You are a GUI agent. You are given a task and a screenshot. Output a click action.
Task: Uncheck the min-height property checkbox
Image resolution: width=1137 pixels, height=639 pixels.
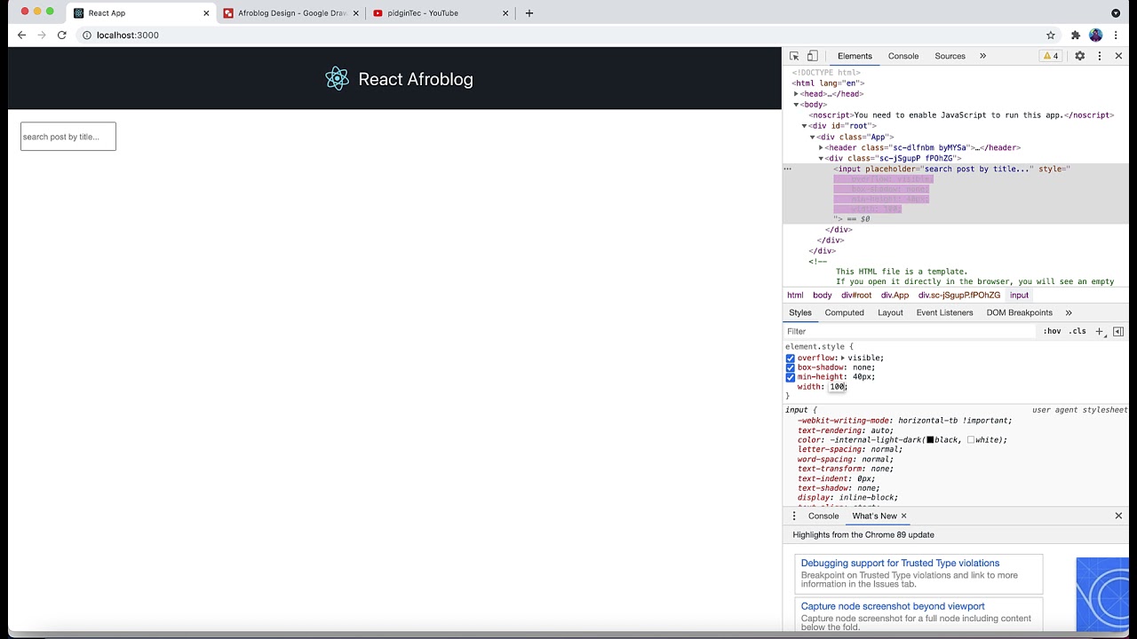point(790,377)
